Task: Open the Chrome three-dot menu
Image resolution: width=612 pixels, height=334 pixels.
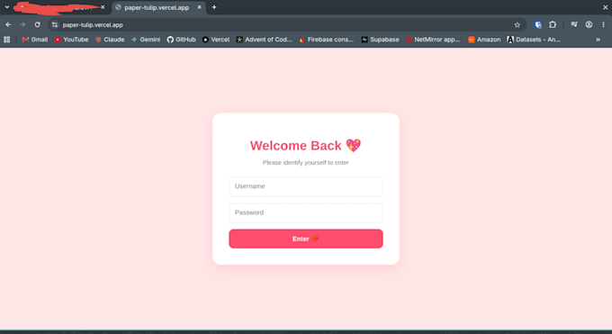Action: pyautogui.click(x=603, y=24)
